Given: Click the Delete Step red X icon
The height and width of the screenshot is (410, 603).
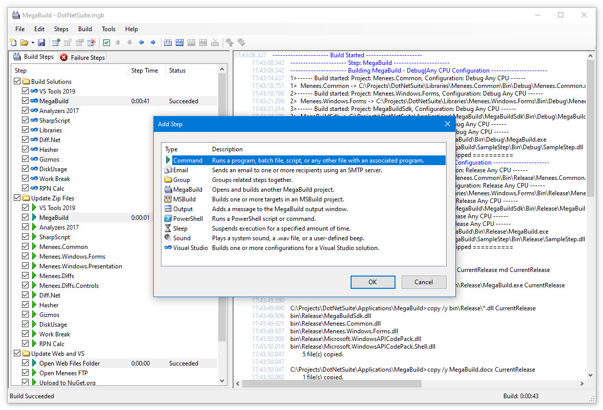Looking at the screenshot, I should tap(91, 42).
